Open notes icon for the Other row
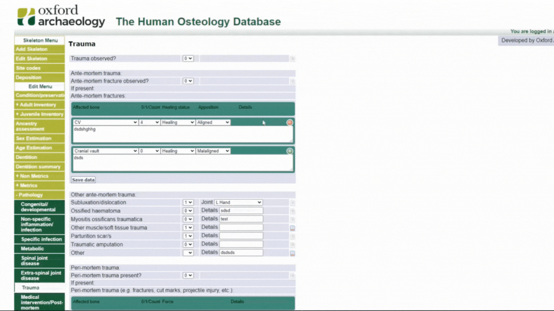The height and width of the screenshot is (311, 554). click(x=292, y=253)
